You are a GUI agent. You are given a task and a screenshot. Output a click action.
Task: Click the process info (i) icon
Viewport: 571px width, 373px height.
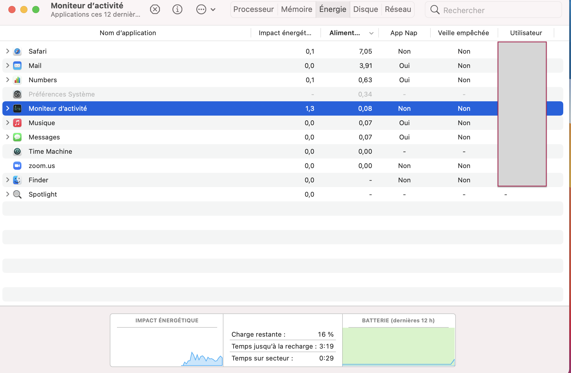coord(177,10)
